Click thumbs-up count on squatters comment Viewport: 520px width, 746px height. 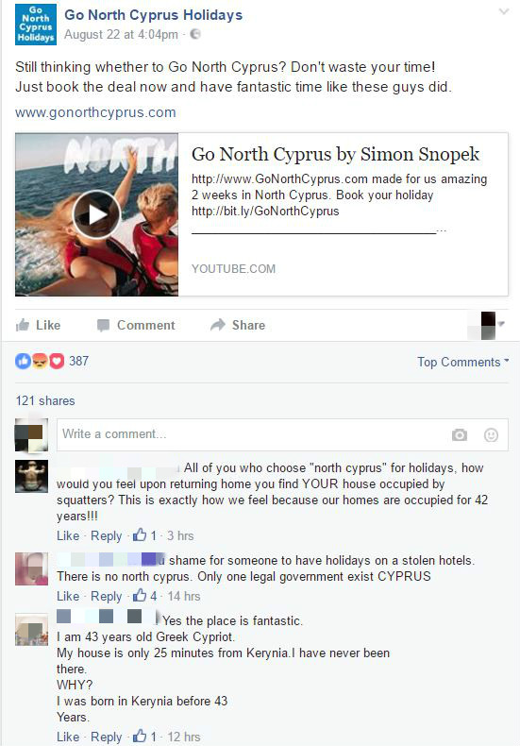[144, 535]
